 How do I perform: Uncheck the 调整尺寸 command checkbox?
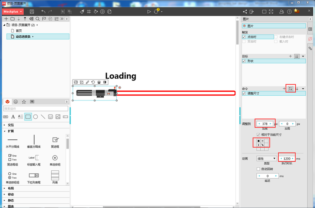244,94
